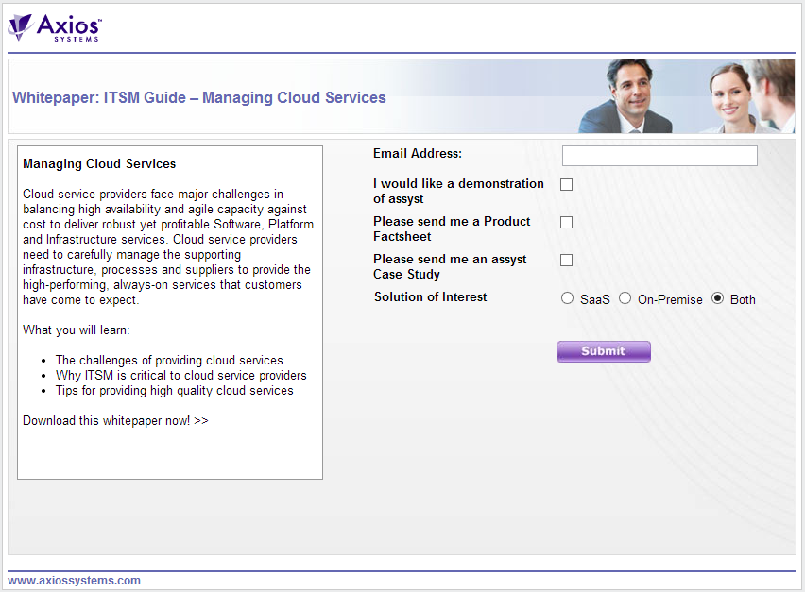Click the 'Solution of Interest' label
The width and height of the screenshot is (805, 592).
430,297
